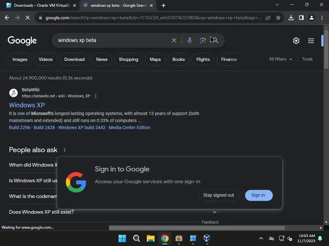329x246 pixels.
Task: Submit search with magnifier icon
Action: (215, 40)
